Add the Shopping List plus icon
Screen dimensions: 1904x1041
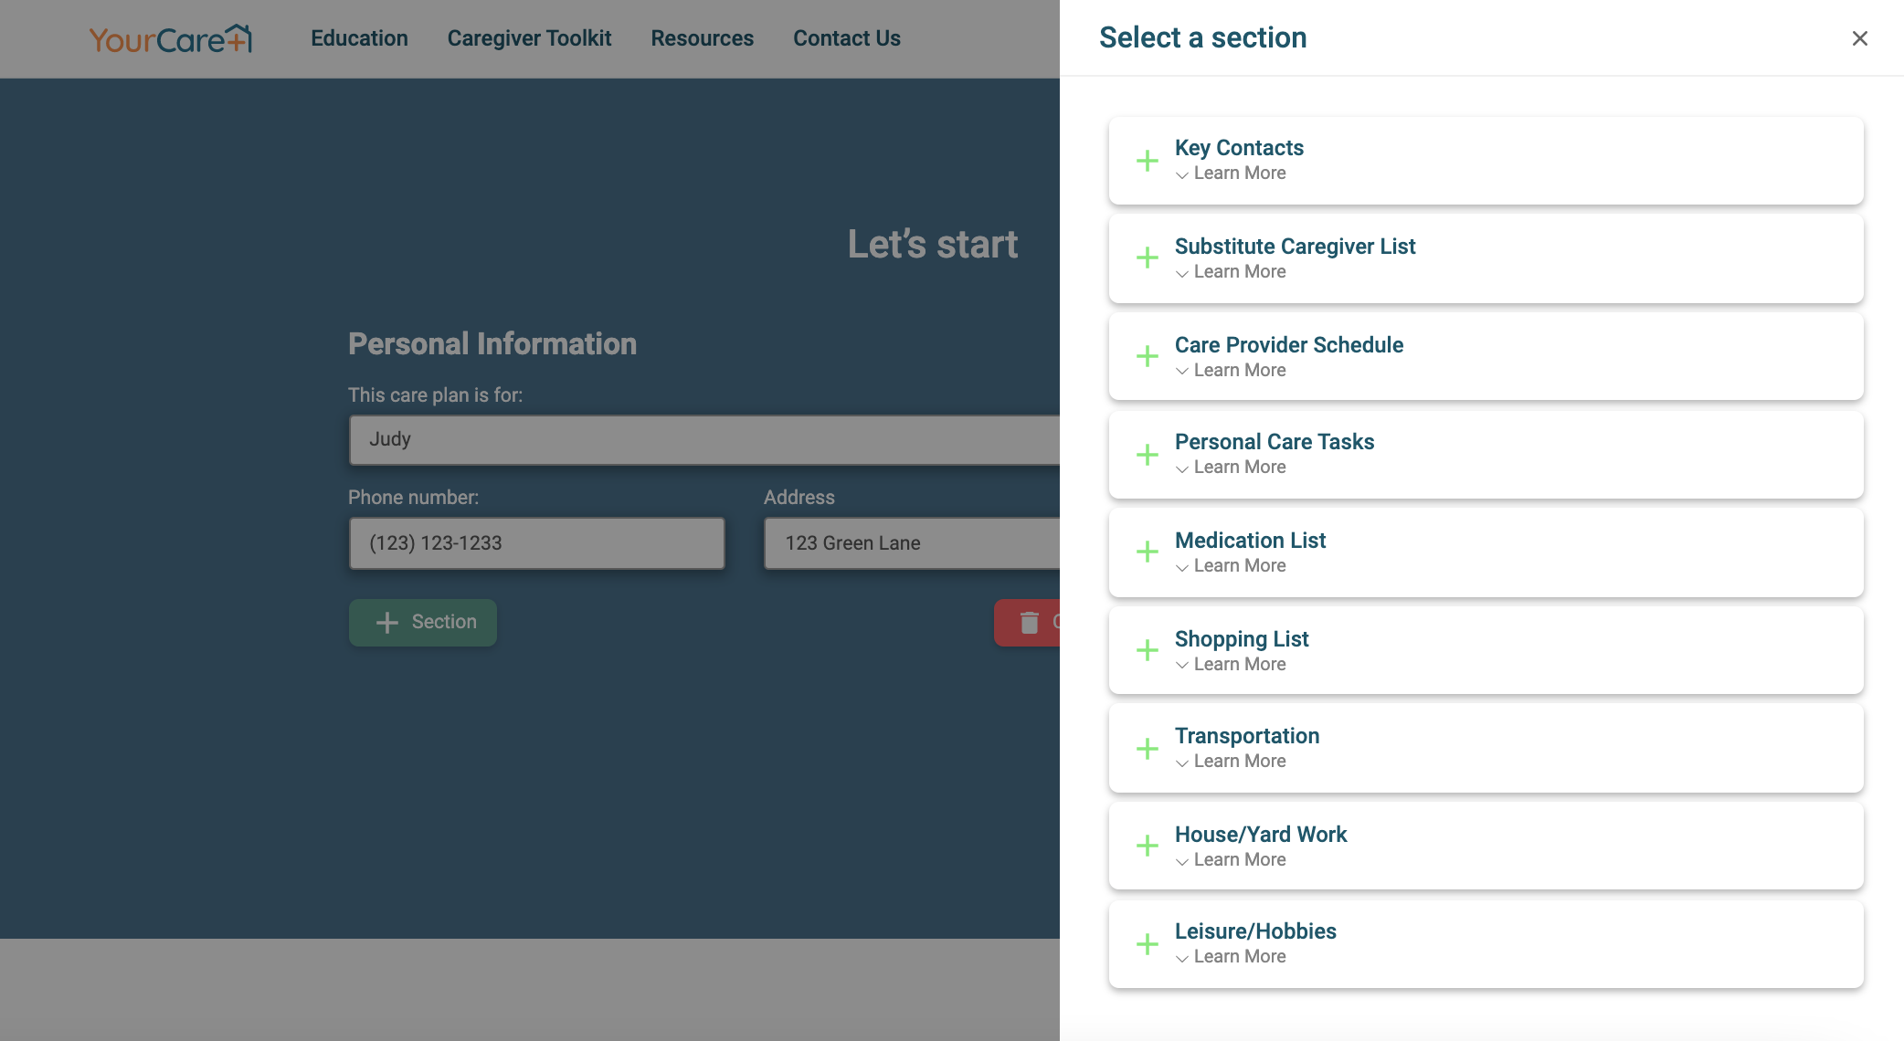1147,650
